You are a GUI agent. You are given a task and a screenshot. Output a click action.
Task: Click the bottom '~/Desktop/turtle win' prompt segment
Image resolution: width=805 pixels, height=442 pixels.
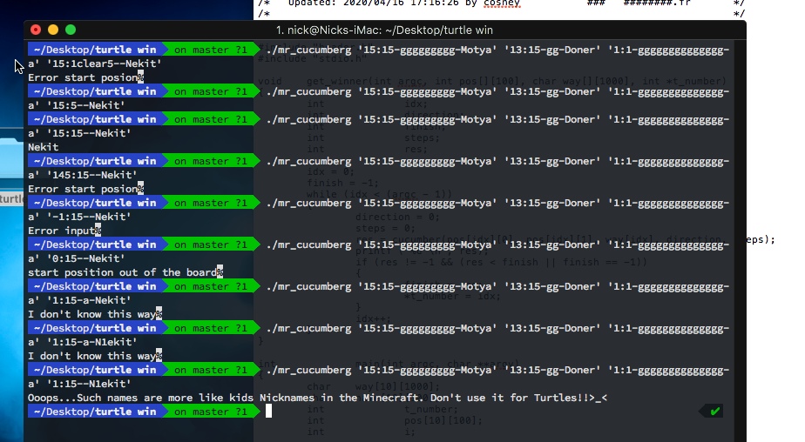click(x=95, y=412)
